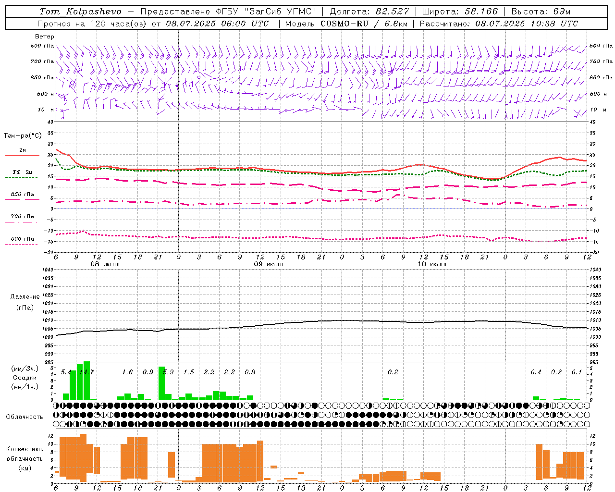The image size is (615, 492).
Task: Click the '10 июля' date label
Action: coord(432,264)
